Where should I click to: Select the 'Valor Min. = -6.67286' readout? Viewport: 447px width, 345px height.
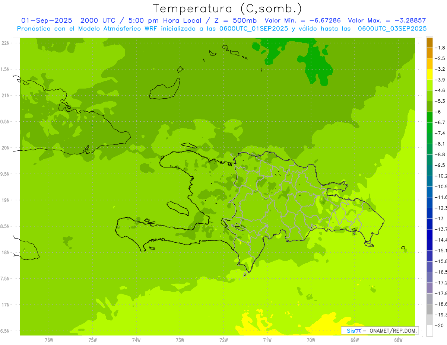[302, 20]
